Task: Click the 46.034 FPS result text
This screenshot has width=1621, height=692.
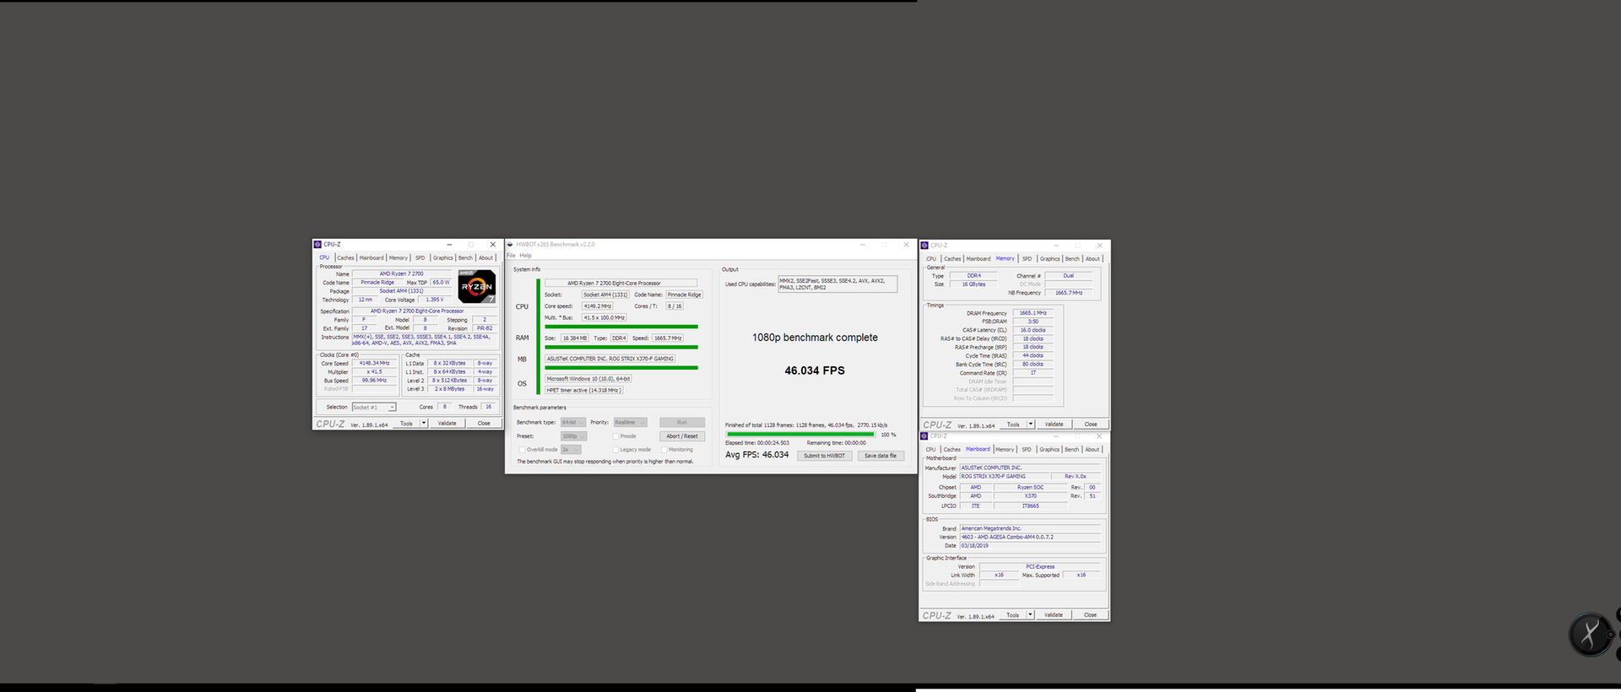Action: (x=815, y=370)
